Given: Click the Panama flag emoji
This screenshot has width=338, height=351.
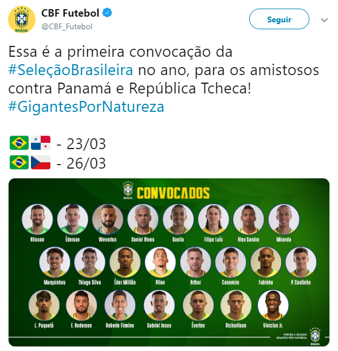Looking at the screenshot, I should pos(41,143).
